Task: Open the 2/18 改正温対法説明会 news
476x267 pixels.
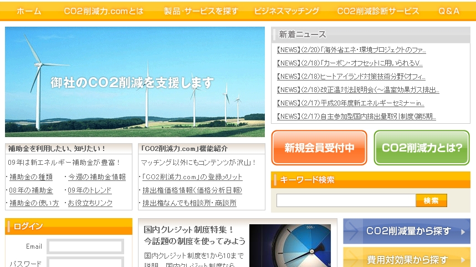Action: (358, 90)
